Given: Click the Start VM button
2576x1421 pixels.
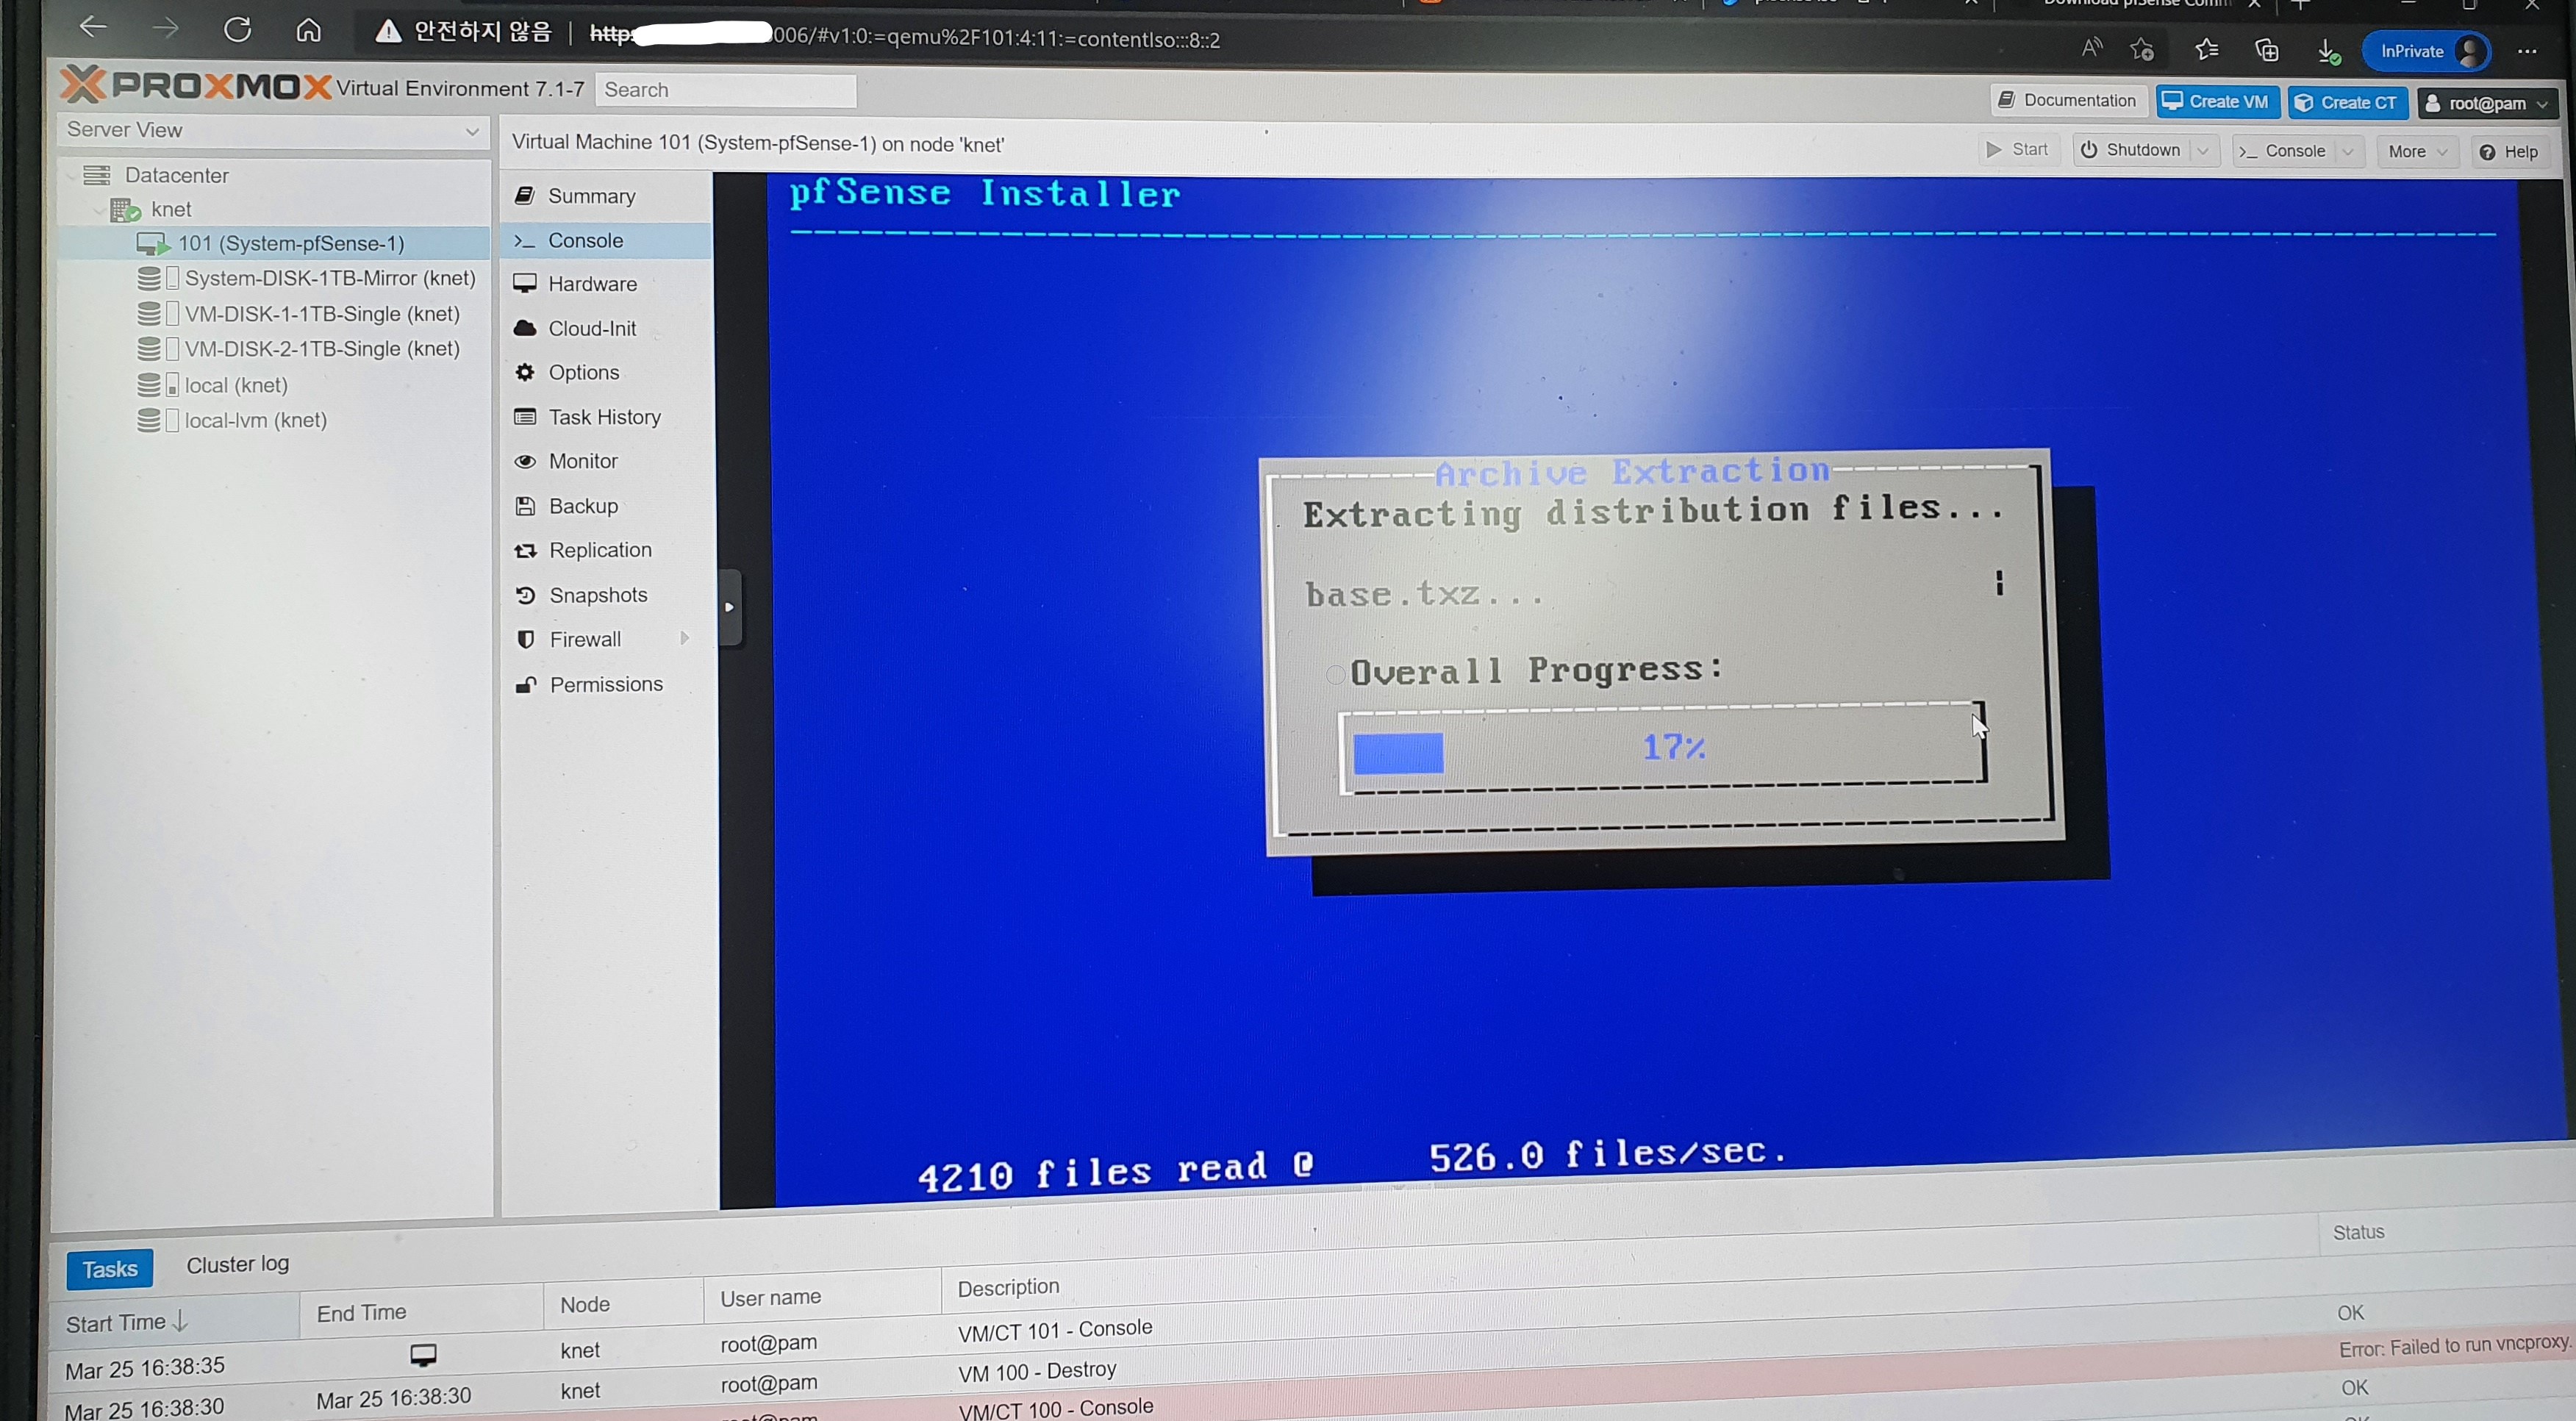Looking at the screenshot, I should tap(2018, 149).
